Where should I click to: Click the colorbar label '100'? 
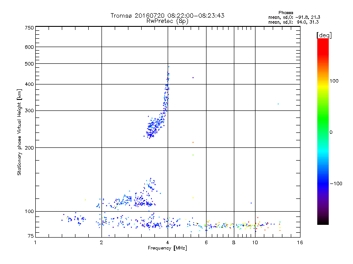click(x=334, y=81)
